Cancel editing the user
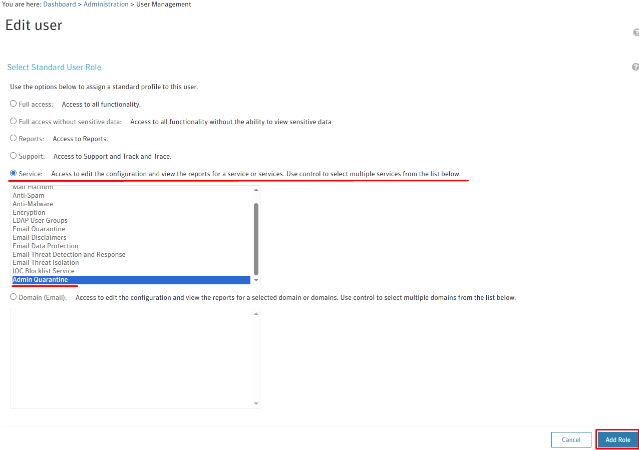Image resolution: width=639 pixels, height=450 pixels. tap(571, 439)
